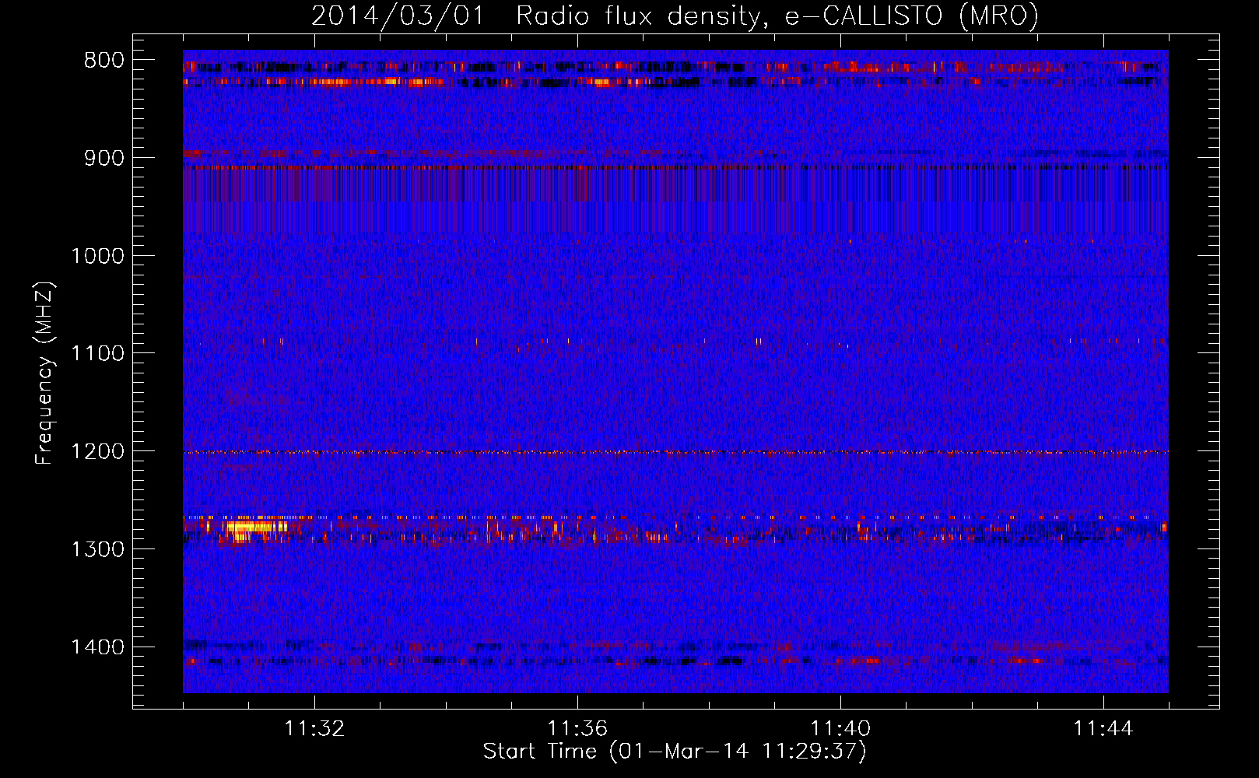
Task: Select the 800 frequency axis label
Action: click(104, 61)
